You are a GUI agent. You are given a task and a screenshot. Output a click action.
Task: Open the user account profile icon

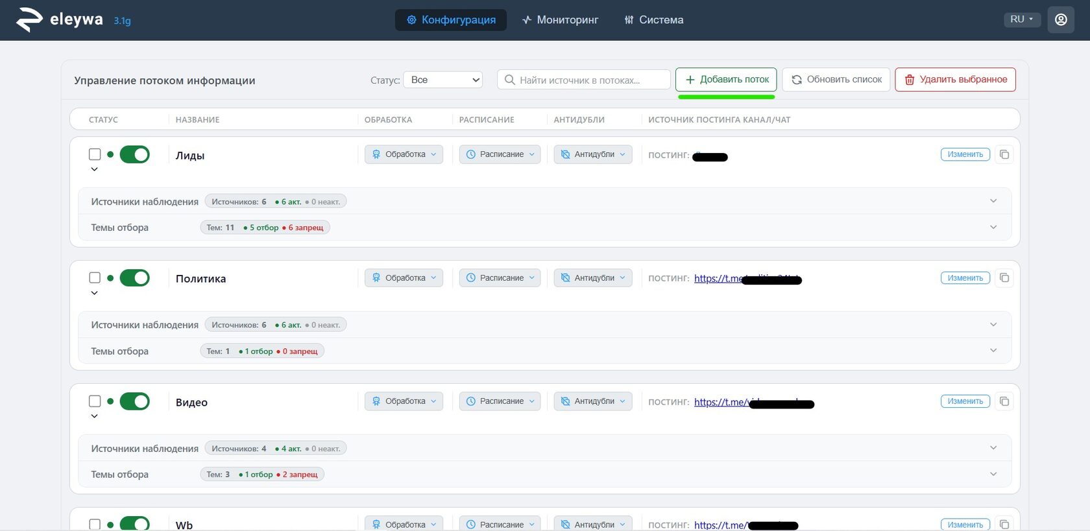tap(1061, 19)
